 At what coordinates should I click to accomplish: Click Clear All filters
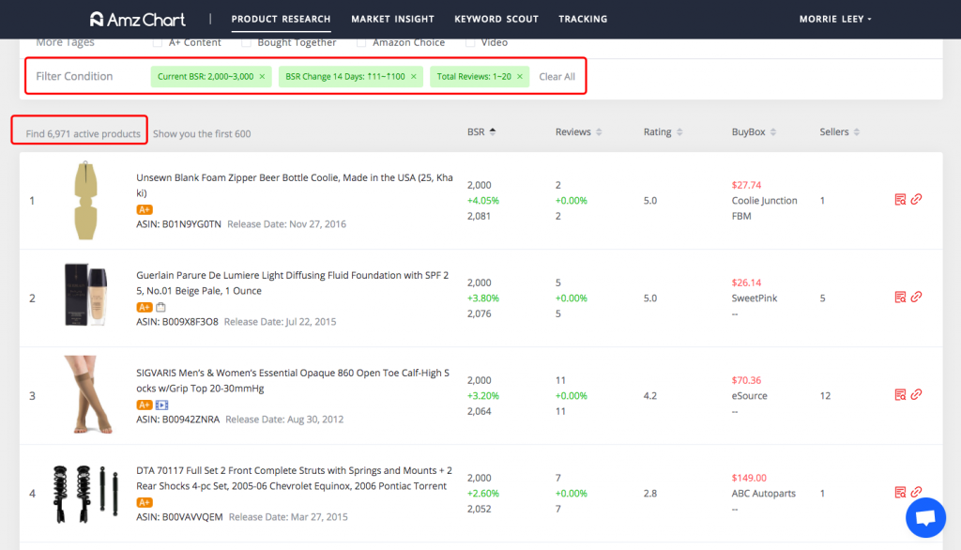tap(557, 77)
